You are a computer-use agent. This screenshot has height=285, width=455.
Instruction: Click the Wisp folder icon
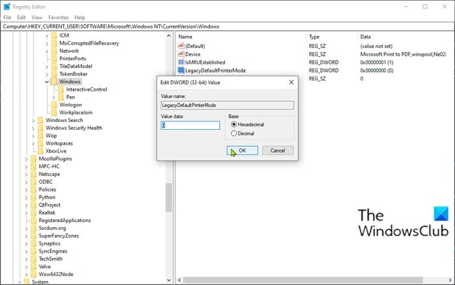click(40, 136)
